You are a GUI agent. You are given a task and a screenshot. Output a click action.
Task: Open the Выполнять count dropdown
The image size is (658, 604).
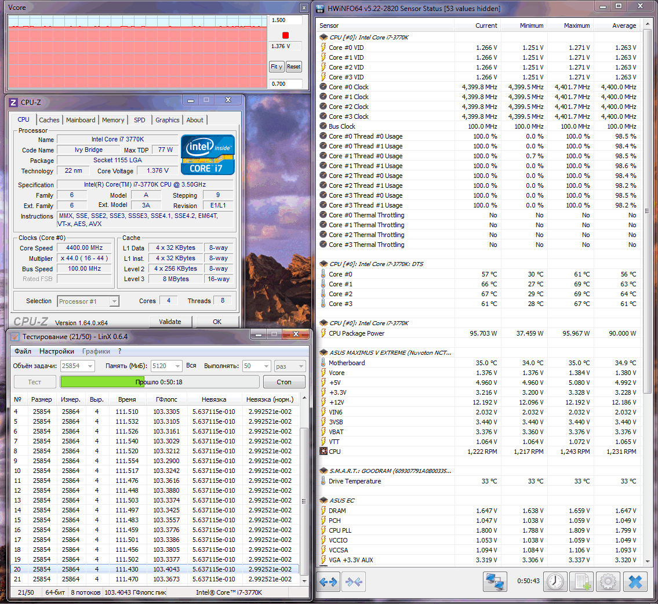pyautogui.click(x=257, y=366)
